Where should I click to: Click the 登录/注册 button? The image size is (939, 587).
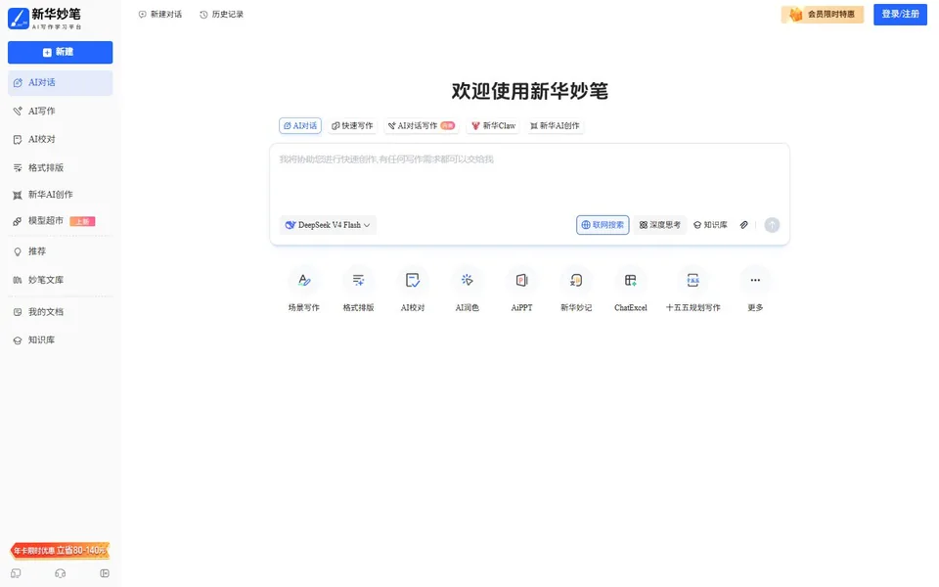point(900,15)
